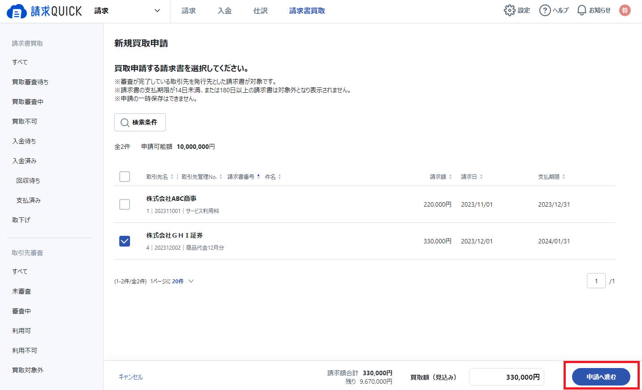
Task: Click the 2023/11/01 invoice date
Action: point(477,204)
